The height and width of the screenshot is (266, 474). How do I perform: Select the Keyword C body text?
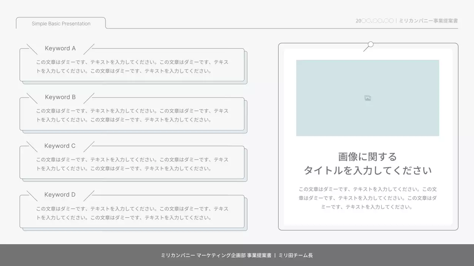132,164
